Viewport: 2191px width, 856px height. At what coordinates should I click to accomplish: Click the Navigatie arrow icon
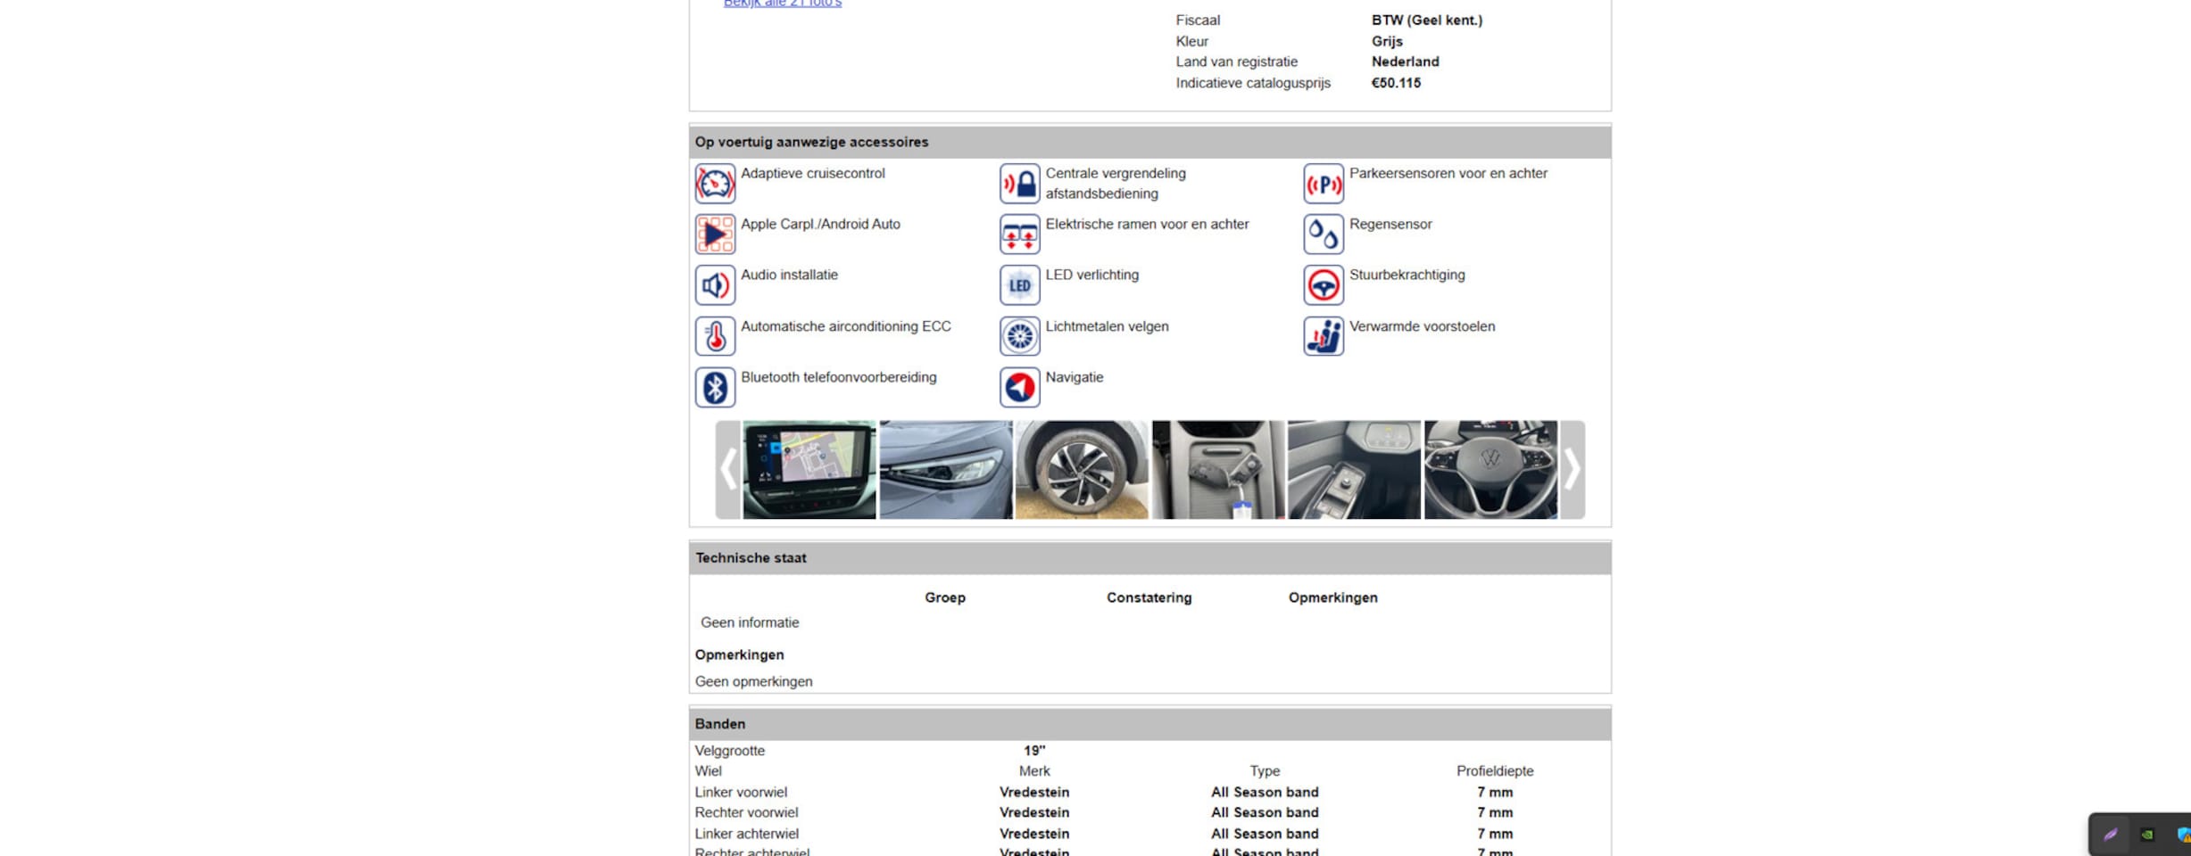1019,387
